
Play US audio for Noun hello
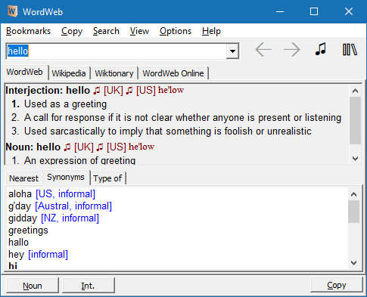pos(100,147)
